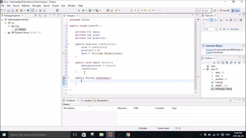
Task: Click the Search flashlight icon in the toolbar
Action: [x=116, y=10]
